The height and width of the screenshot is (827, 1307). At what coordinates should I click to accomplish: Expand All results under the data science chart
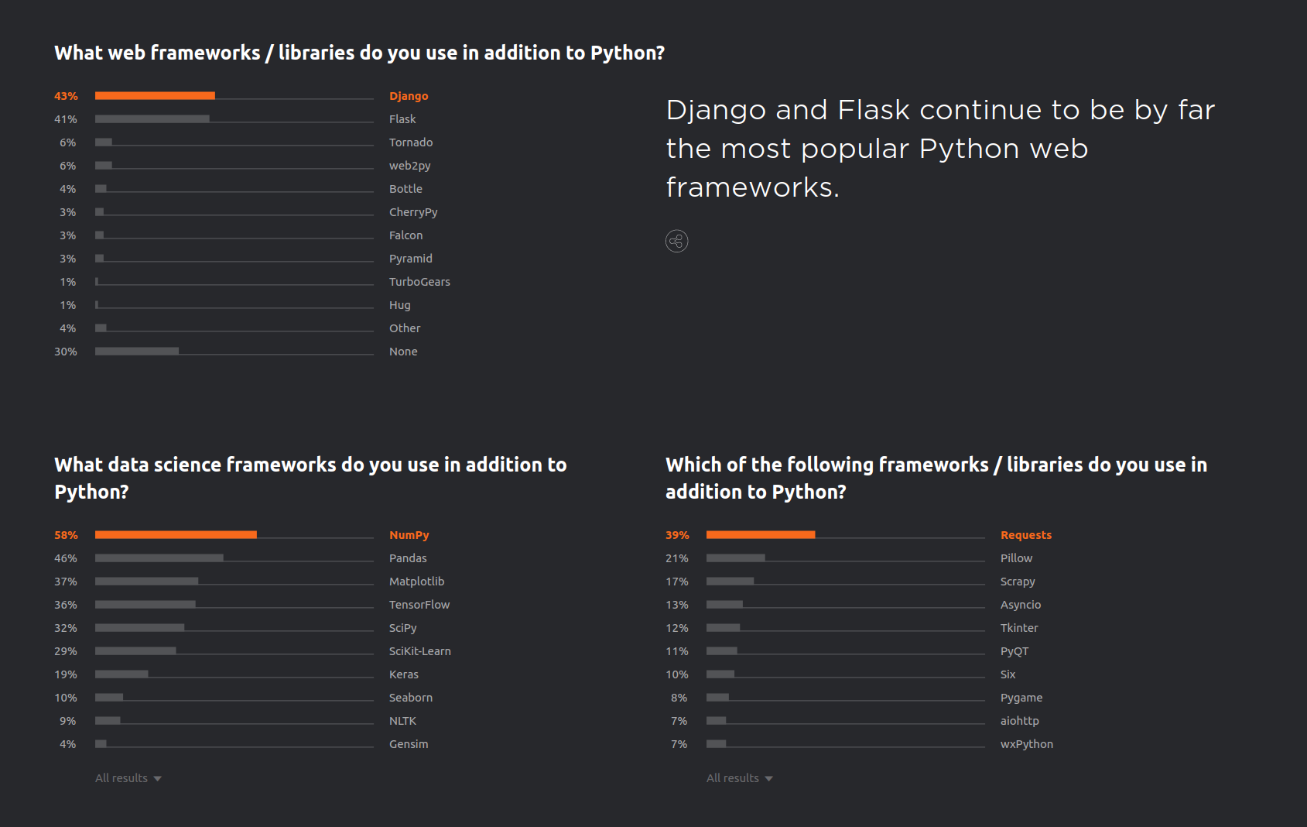click(128, 777)
